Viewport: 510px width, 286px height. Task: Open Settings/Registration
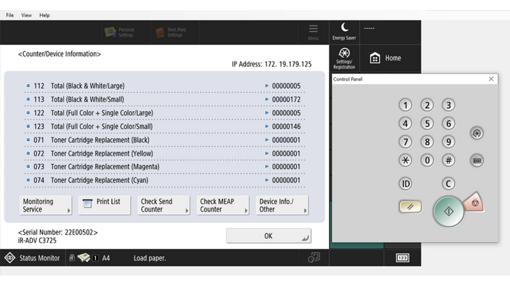(x=344, y=58)
